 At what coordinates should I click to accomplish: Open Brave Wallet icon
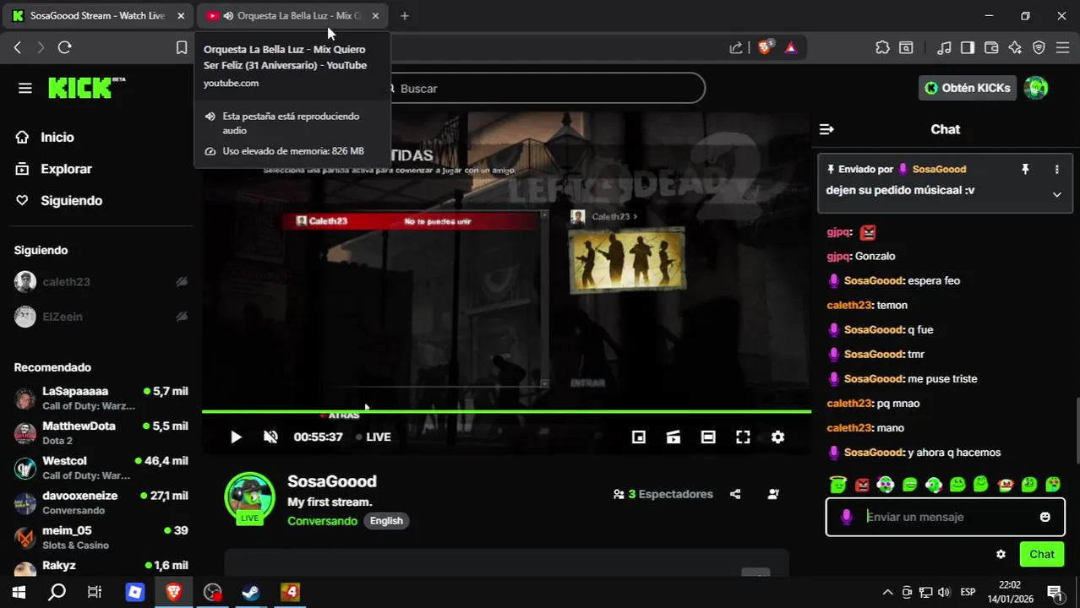coord(991,48)
